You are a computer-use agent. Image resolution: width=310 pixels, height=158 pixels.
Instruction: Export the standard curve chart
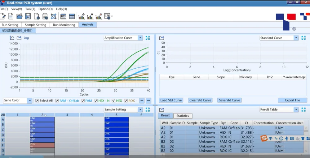pyautogui.click(x=162, y=38)
